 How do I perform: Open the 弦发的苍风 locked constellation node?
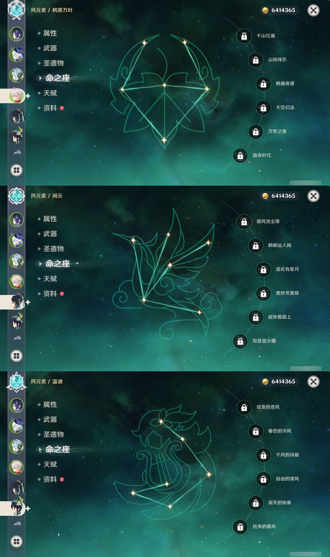coord(244,407)
